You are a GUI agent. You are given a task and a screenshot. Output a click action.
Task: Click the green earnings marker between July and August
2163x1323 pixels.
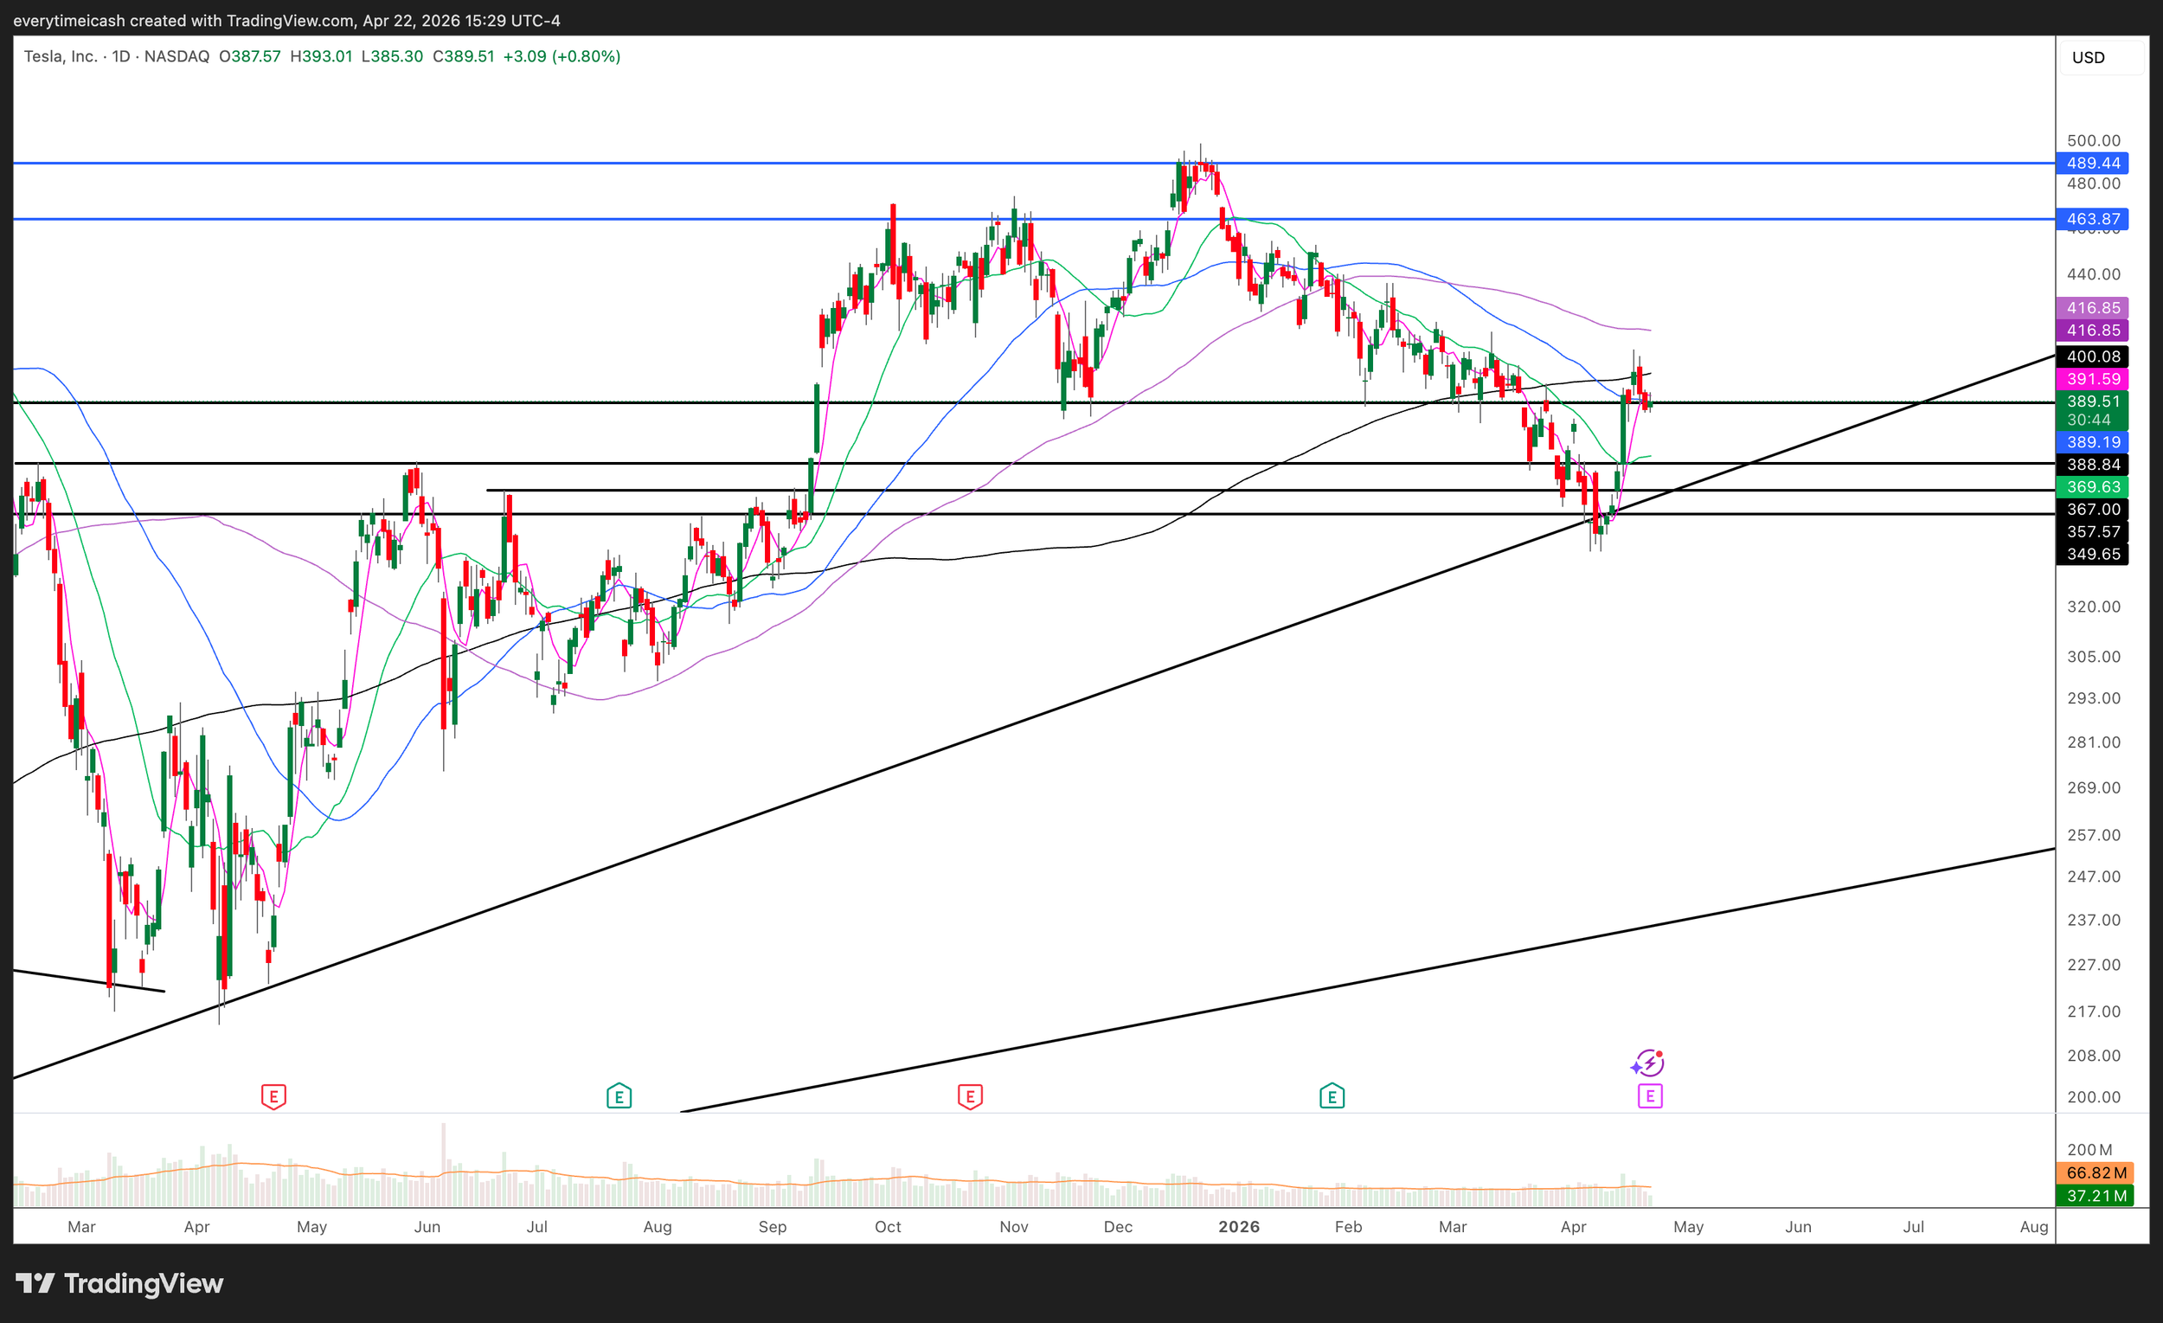click(619, 1095)
